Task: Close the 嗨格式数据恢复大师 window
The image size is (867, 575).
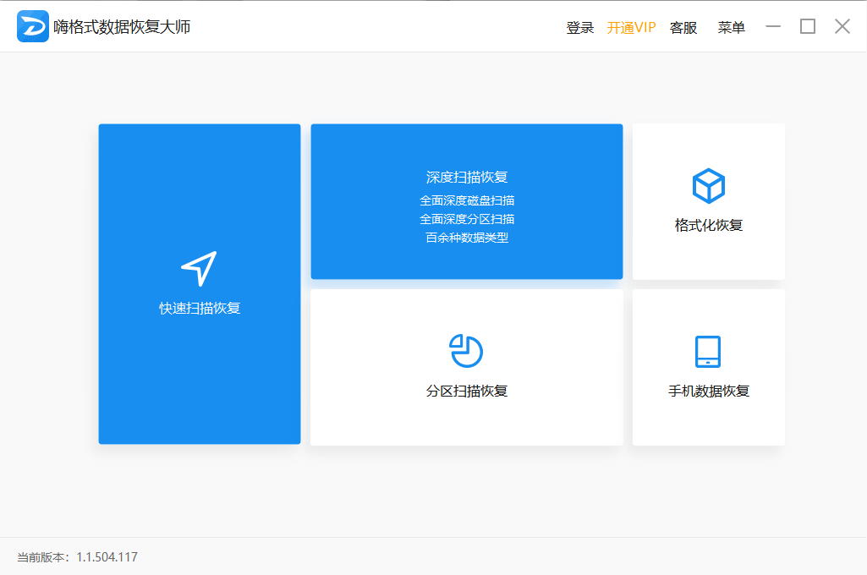Action: tap(842, 27)
